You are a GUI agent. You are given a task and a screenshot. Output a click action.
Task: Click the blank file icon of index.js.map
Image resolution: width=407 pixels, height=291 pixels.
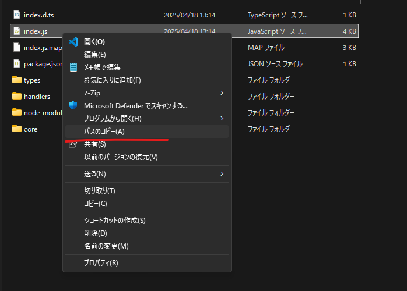pyautogui.click(x=16, y=47)
